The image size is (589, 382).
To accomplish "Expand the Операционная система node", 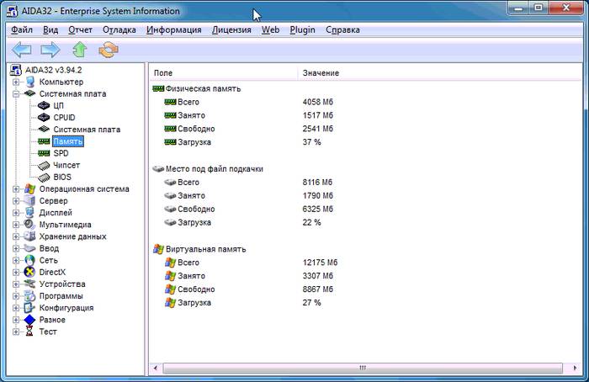I will 16,189.
